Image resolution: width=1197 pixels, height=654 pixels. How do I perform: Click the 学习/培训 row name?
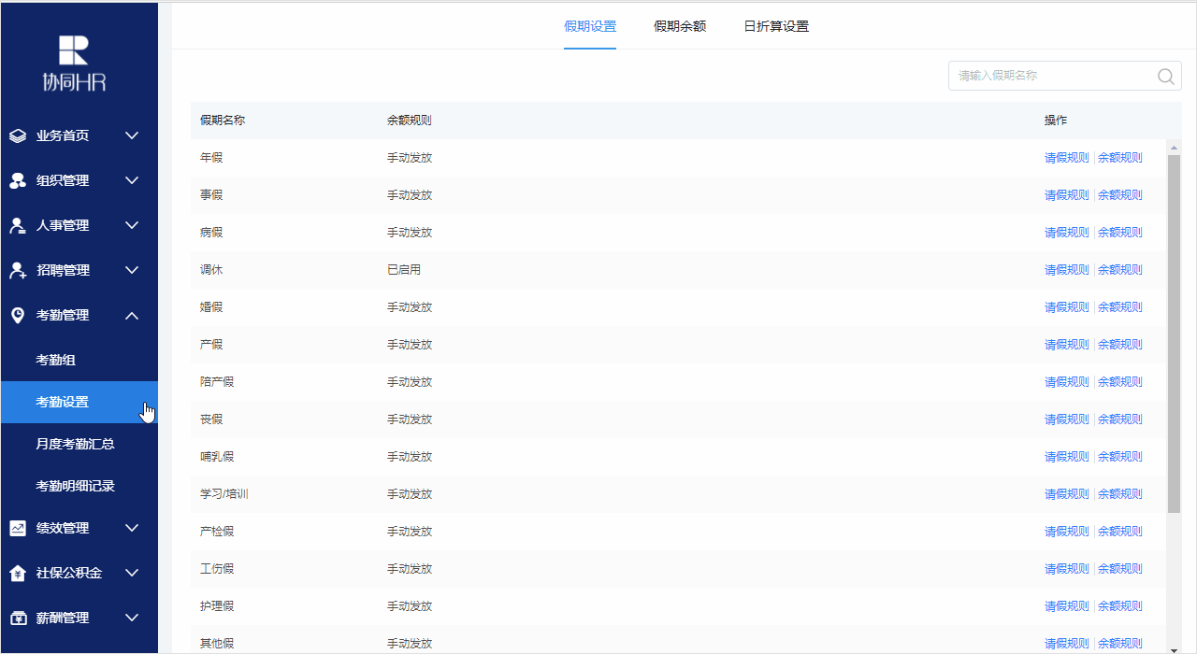point(224,494)
